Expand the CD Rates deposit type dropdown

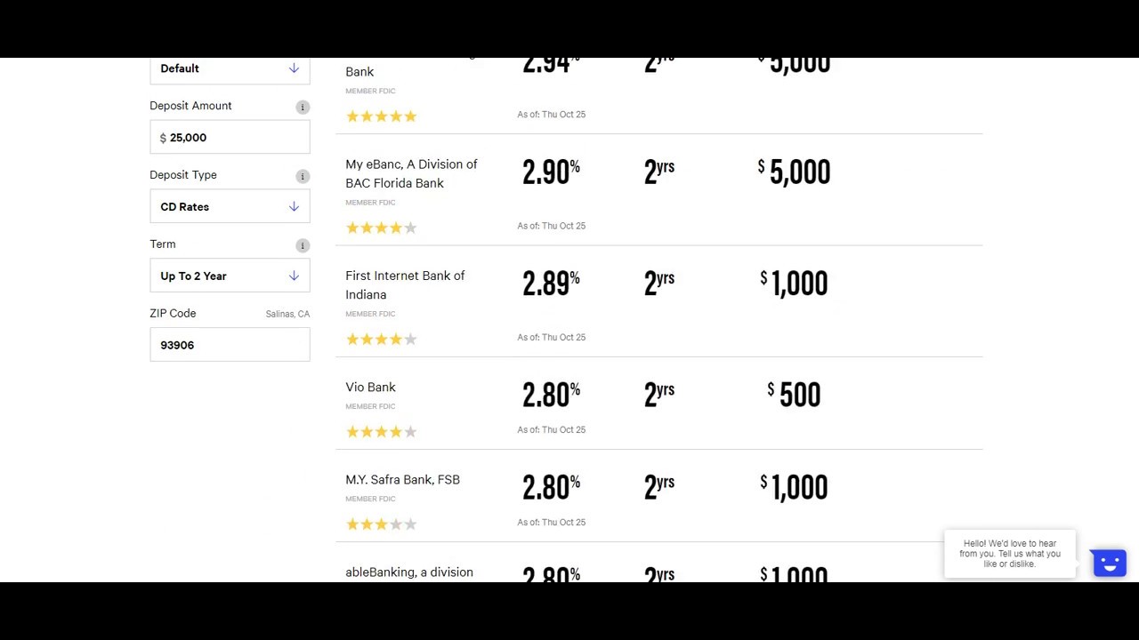(x=230, y=207)
